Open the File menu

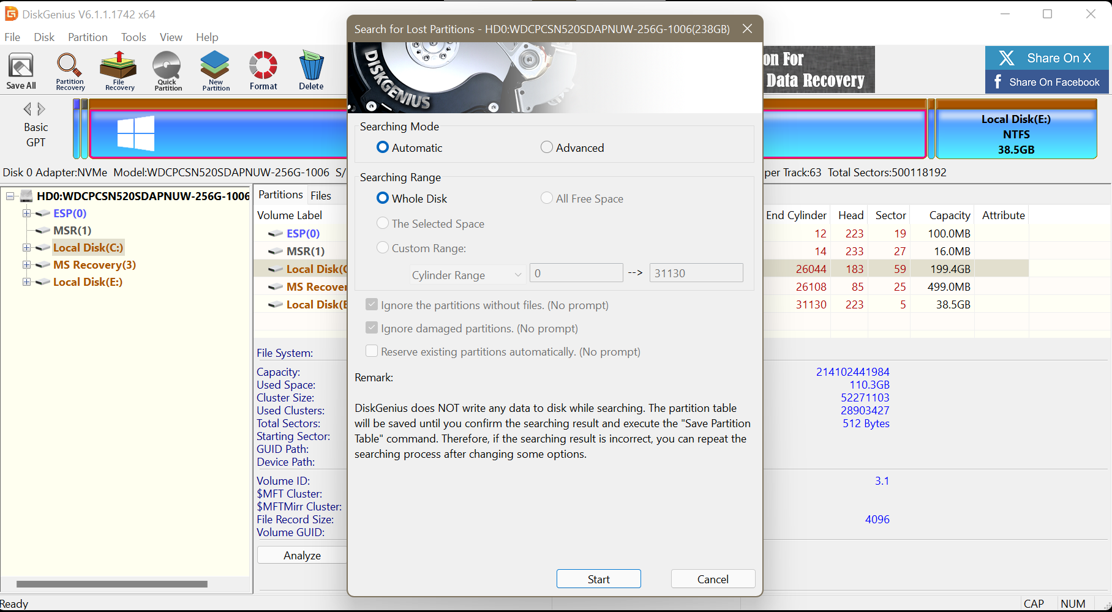click(x=12, y=37)
